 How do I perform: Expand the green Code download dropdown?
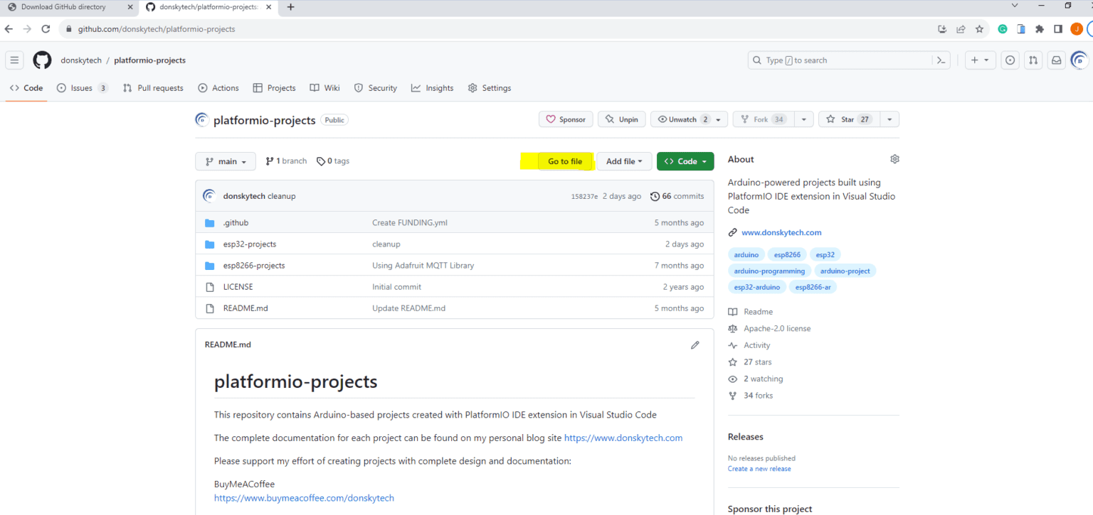(x=685, y=161)
